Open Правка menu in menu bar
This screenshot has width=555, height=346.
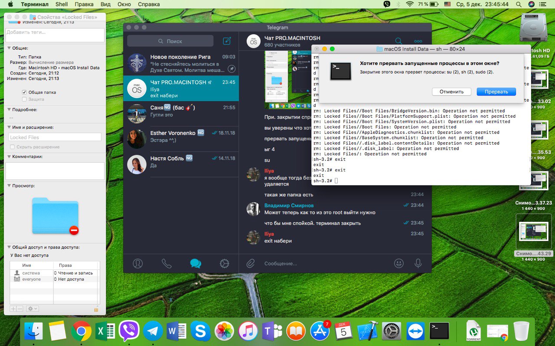tap(84, 4)
